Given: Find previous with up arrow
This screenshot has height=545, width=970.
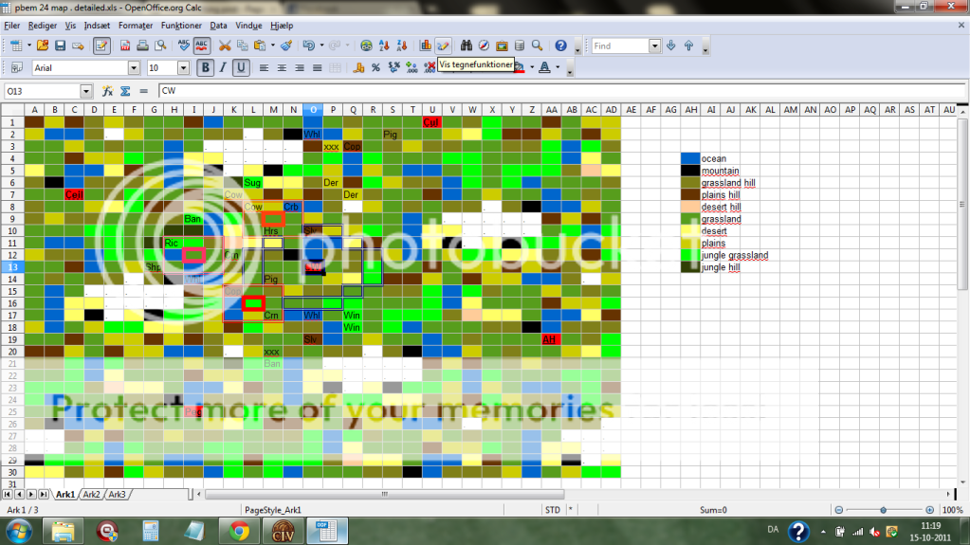Looking at the screenshot, I should pos(688,45).
